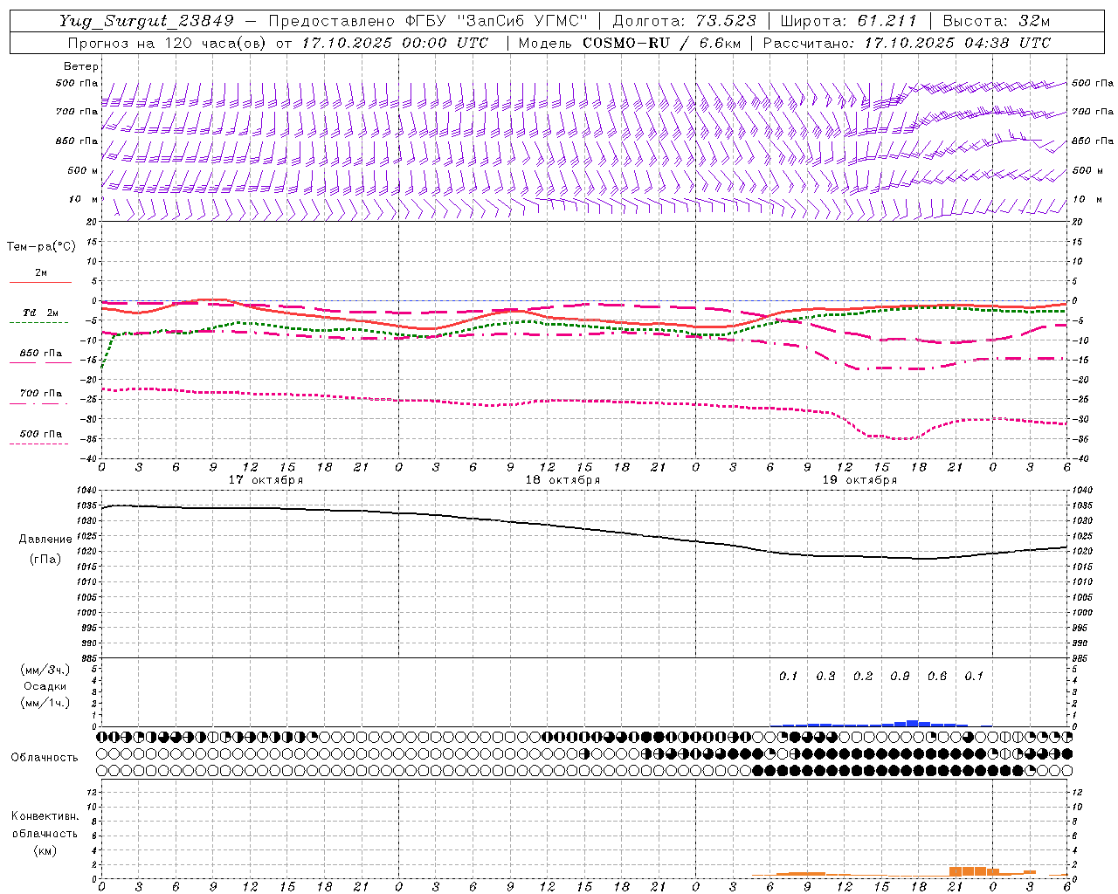
Task: Click 'Предоставлено ФГБУ "ЗапСиб УГМС"' provider text
Action: tap(428, 21)
